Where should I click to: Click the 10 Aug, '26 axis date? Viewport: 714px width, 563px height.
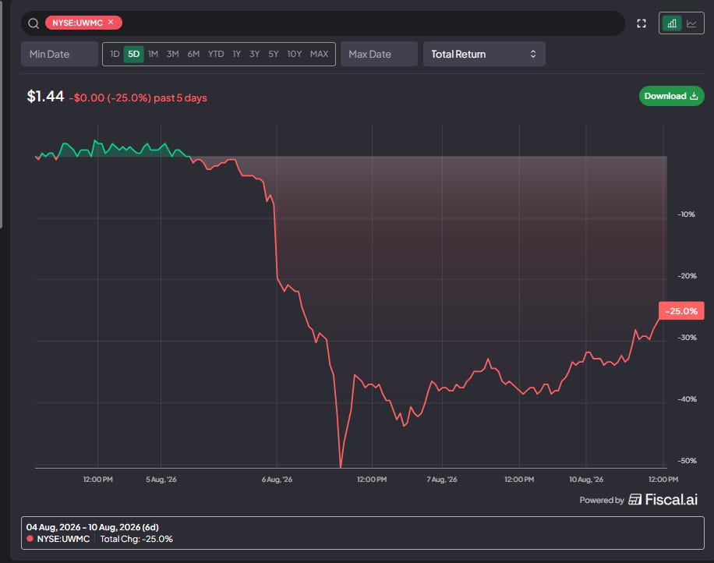pos(586,480)
